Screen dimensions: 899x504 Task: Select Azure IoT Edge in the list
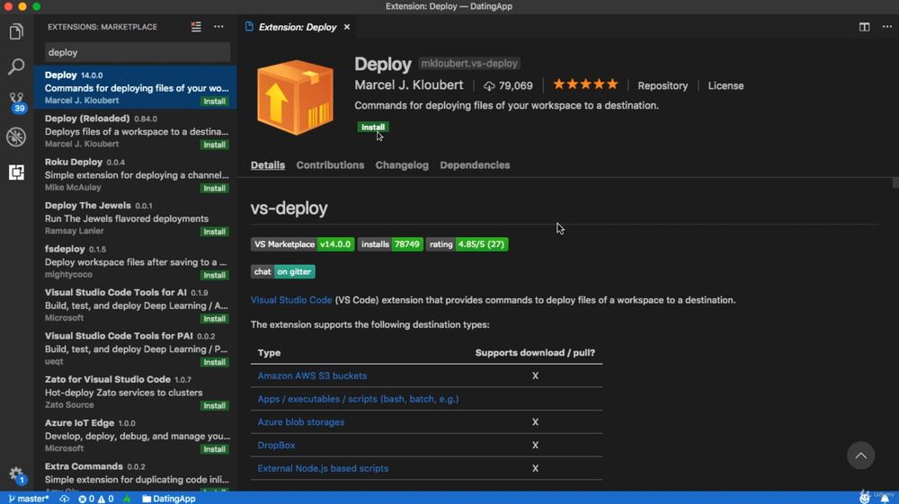[x=136, y=435]
